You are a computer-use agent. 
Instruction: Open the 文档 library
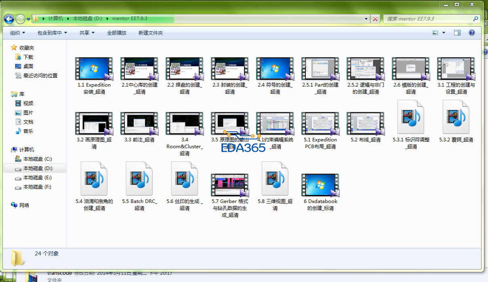pyautogui.click(x=24, y=122)
